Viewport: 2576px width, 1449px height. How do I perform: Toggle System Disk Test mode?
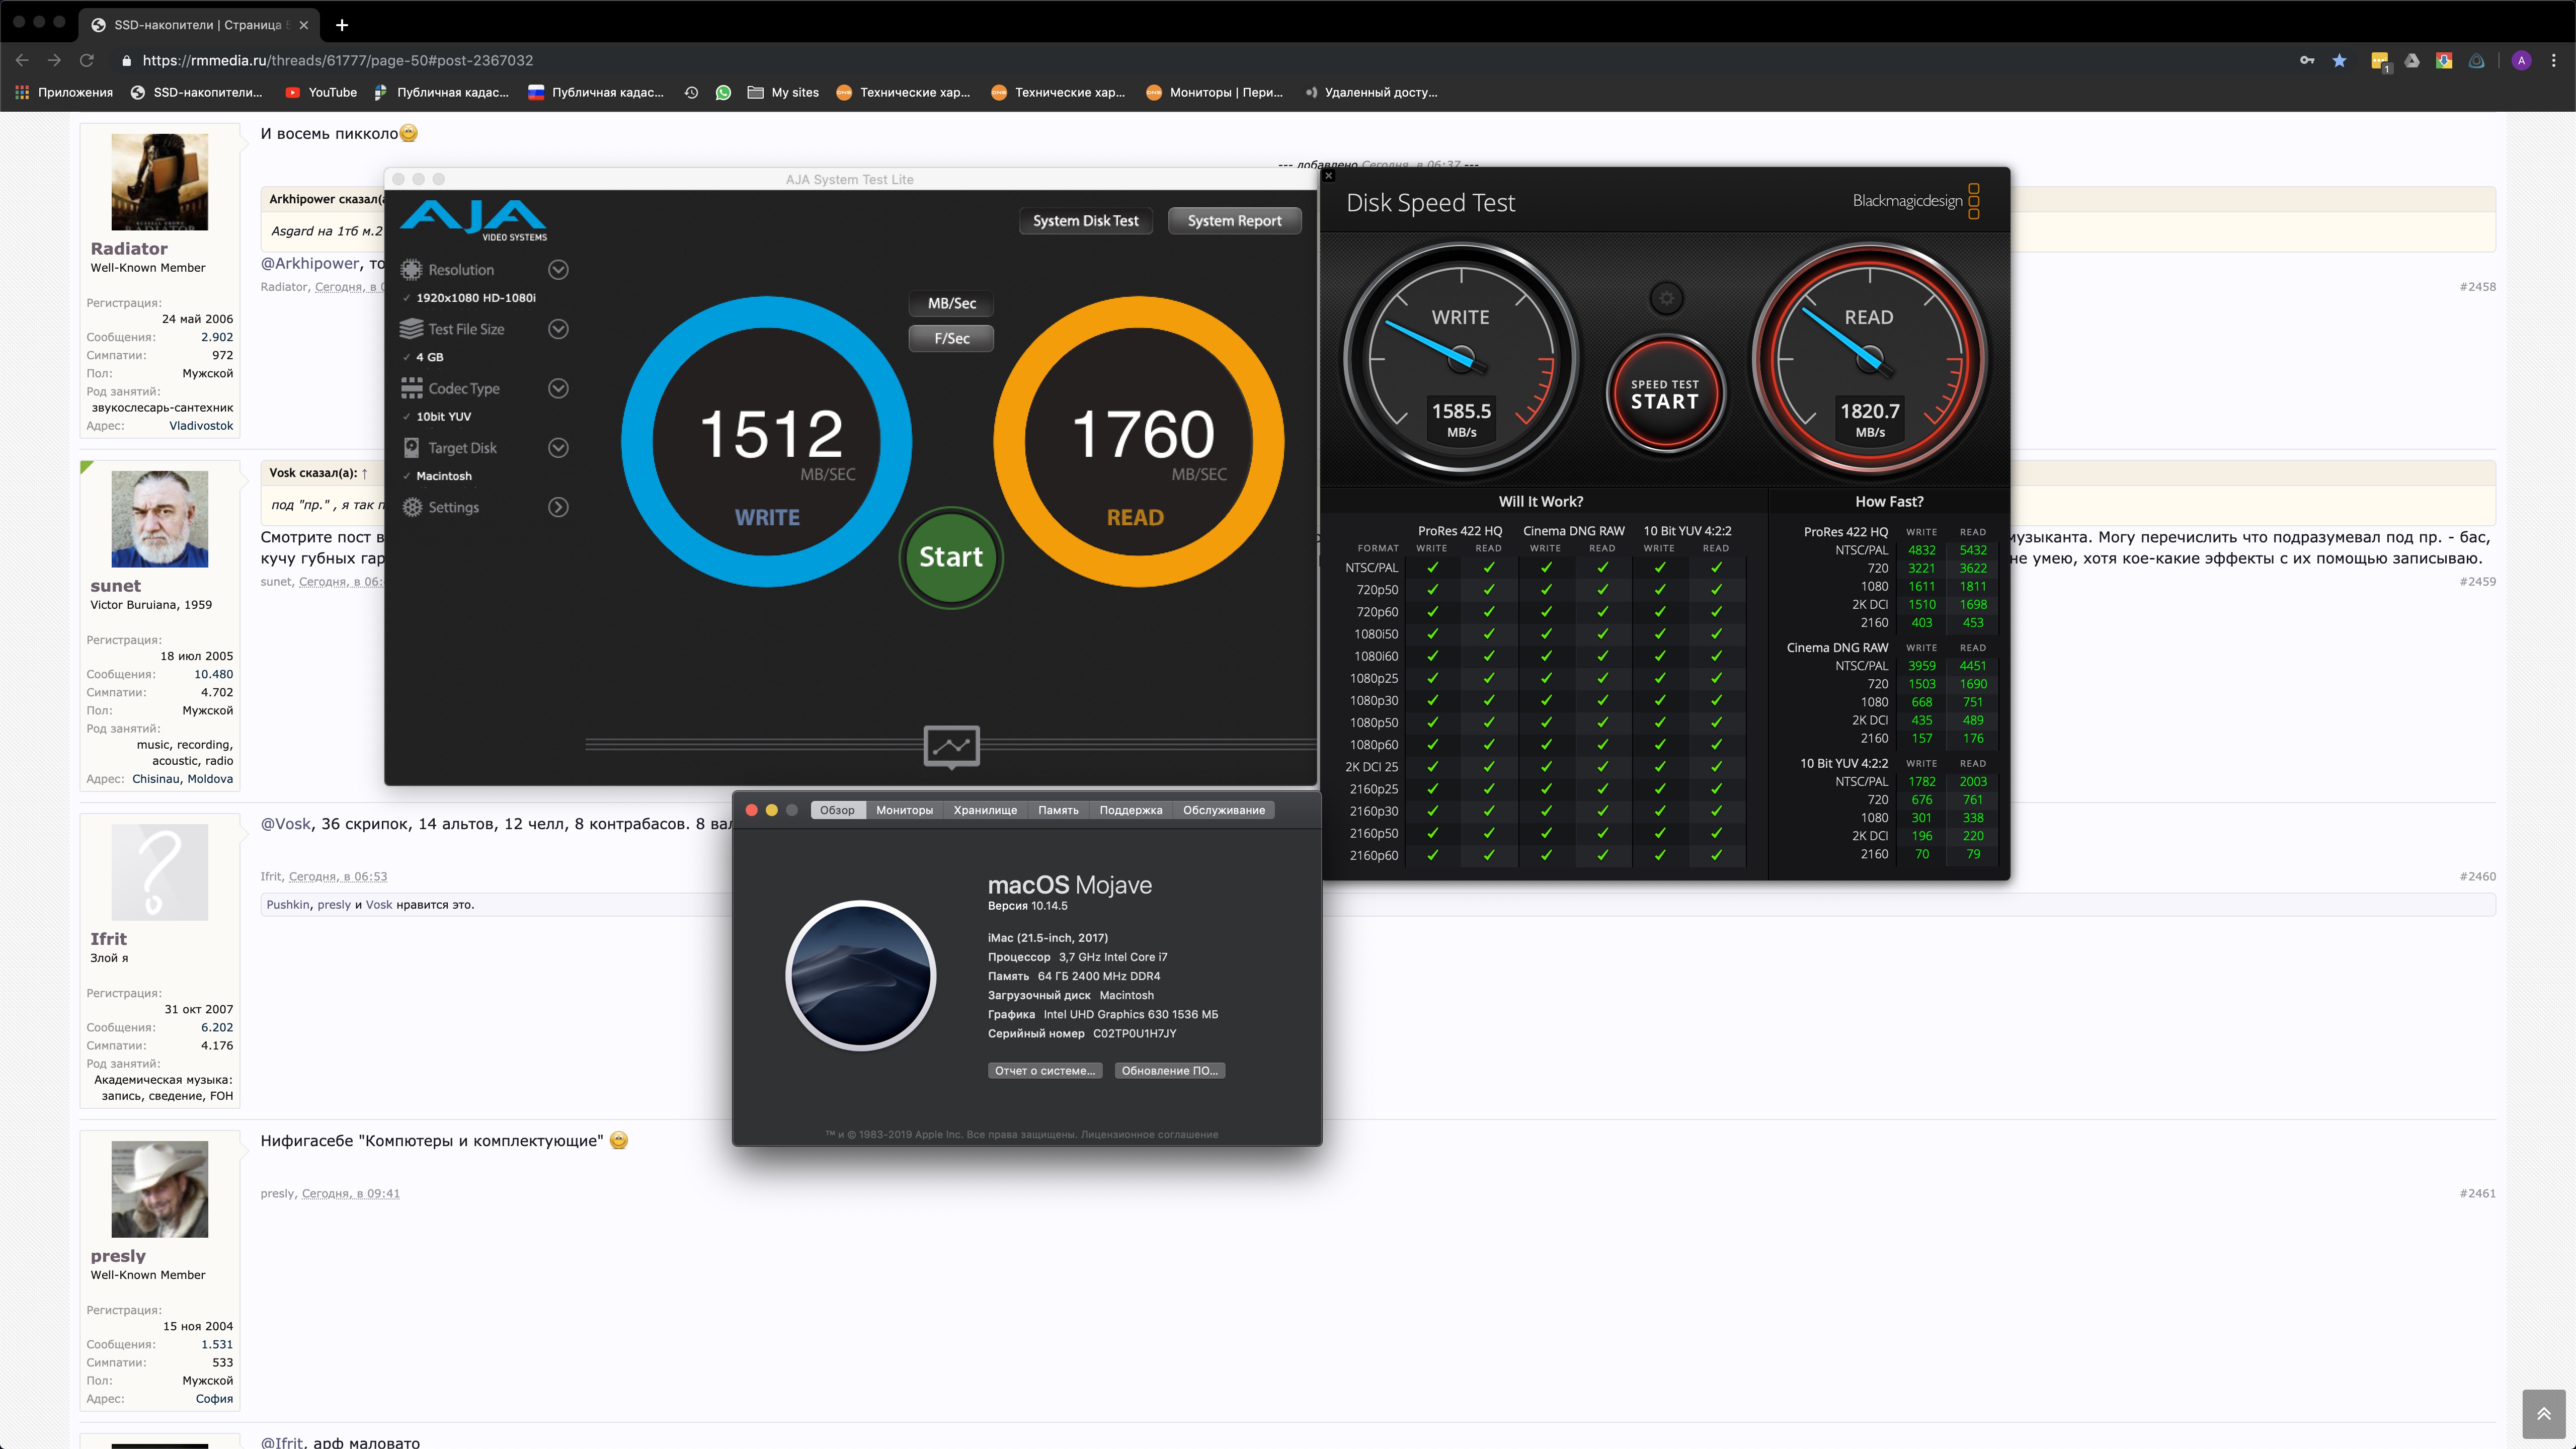pyautogui.click(x=1085, y=221)
